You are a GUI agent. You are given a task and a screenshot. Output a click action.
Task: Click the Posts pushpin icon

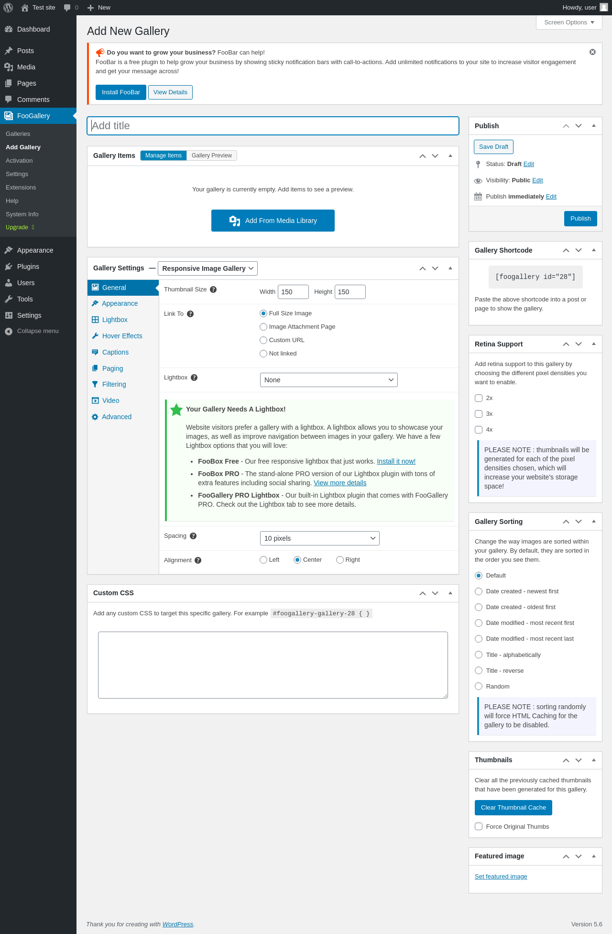[9, 51]
